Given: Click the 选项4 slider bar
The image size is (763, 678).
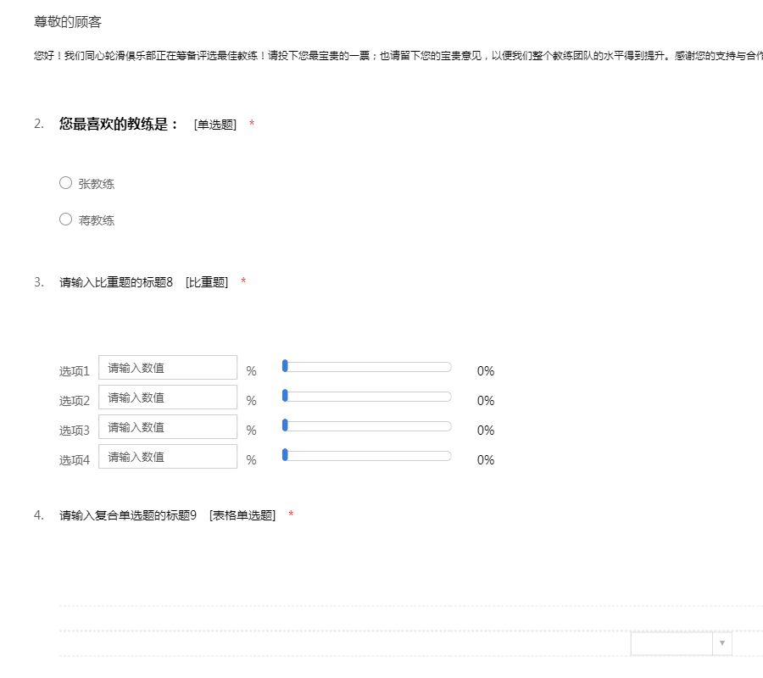Looking at the screenshot, I should point(369,455).
